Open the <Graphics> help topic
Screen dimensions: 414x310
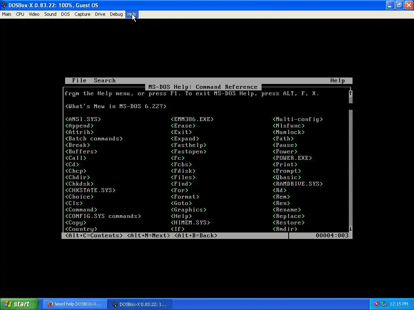coord(188,209)
